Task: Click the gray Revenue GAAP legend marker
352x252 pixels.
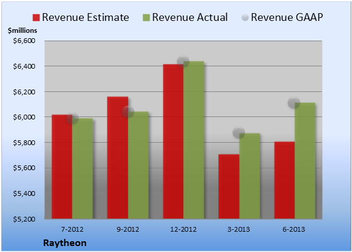Action: (245, 17)
